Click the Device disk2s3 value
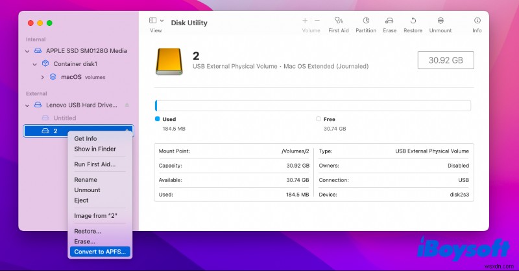 point(459,195)
